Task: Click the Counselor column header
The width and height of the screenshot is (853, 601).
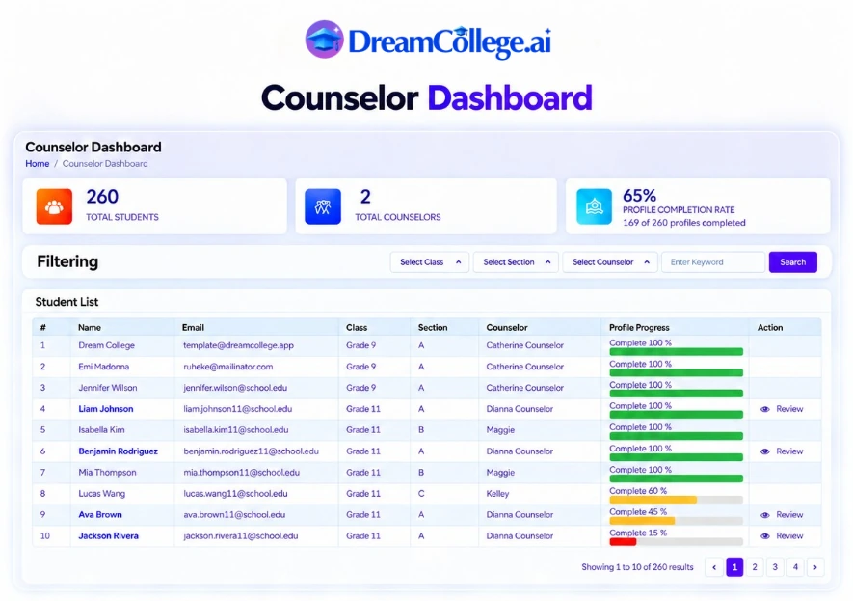Action: tap(507, 328)
